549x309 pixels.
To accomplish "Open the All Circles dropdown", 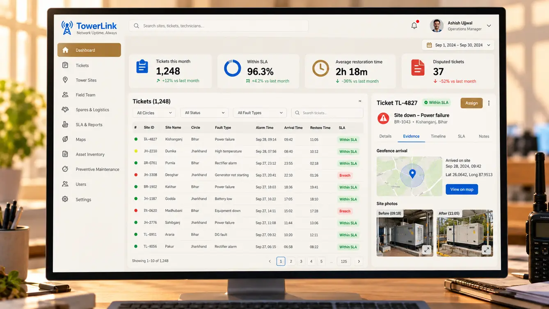I will point(154,113).
